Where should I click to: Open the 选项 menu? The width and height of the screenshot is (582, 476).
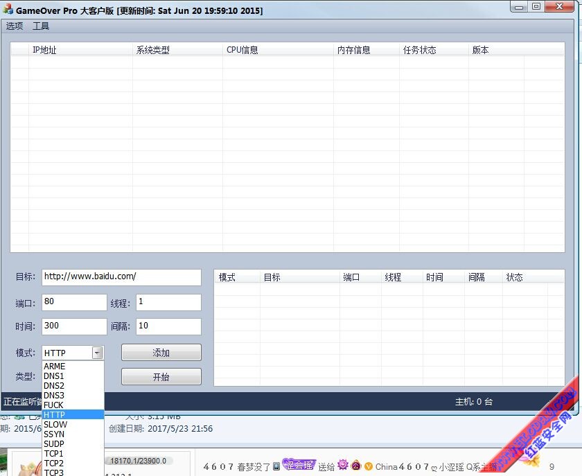pyautogui.click(x=15, y=26)
